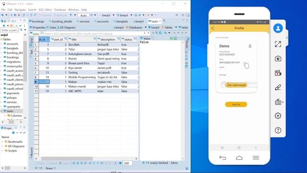This screenshot has width=307, height=173.
Task: Click the 200 row limit field
Action: tap(128, 163)
